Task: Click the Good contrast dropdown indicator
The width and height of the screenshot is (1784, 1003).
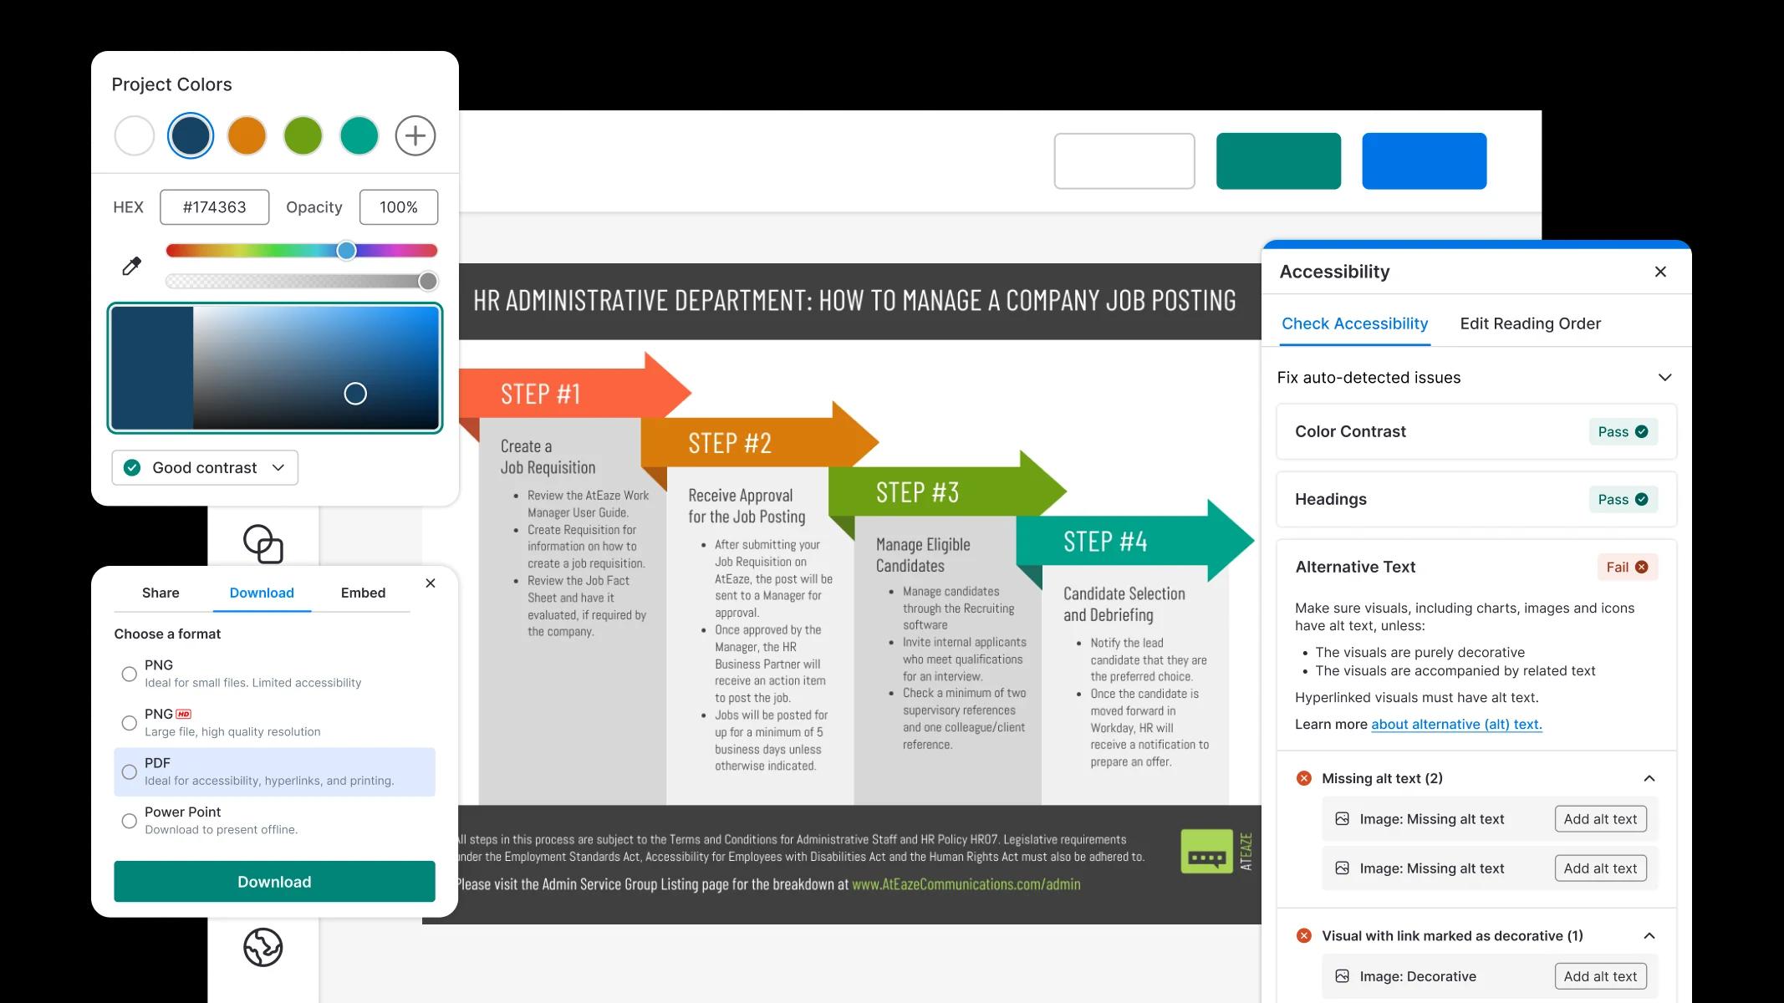Action: (279, 466)
